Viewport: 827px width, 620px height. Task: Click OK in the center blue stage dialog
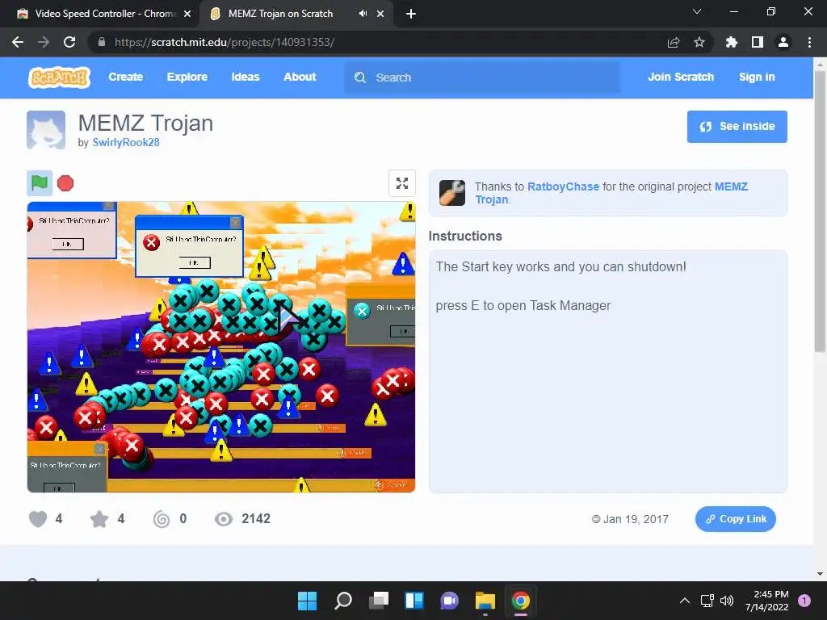coord(195,262)
